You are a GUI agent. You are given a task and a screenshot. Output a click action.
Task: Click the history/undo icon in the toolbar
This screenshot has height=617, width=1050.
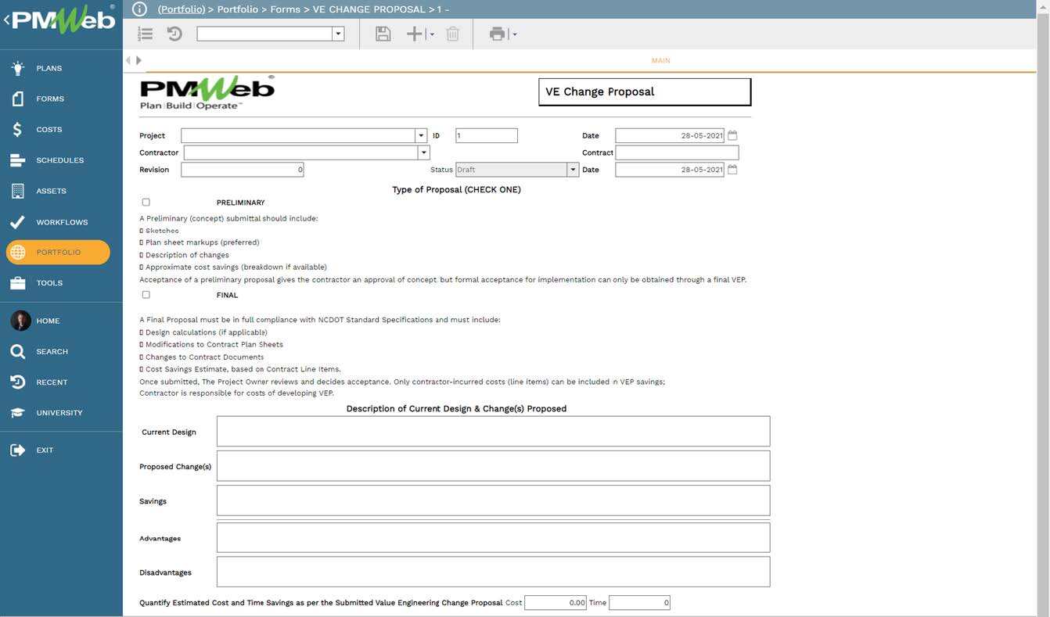[x=174, y=34]
